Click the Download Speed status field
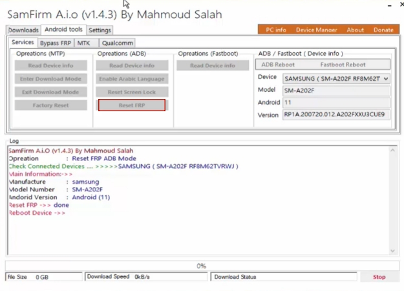Viewport: 404px width, 291px height. (x=146, y=277)
